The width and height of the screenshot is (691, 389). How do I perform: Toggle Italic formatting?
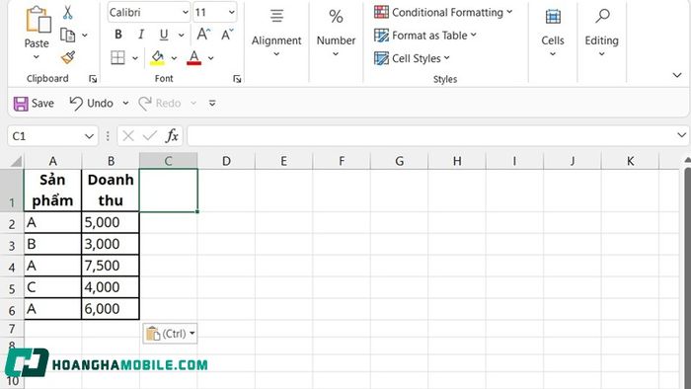pyautogui.click(x=141, y=35)
